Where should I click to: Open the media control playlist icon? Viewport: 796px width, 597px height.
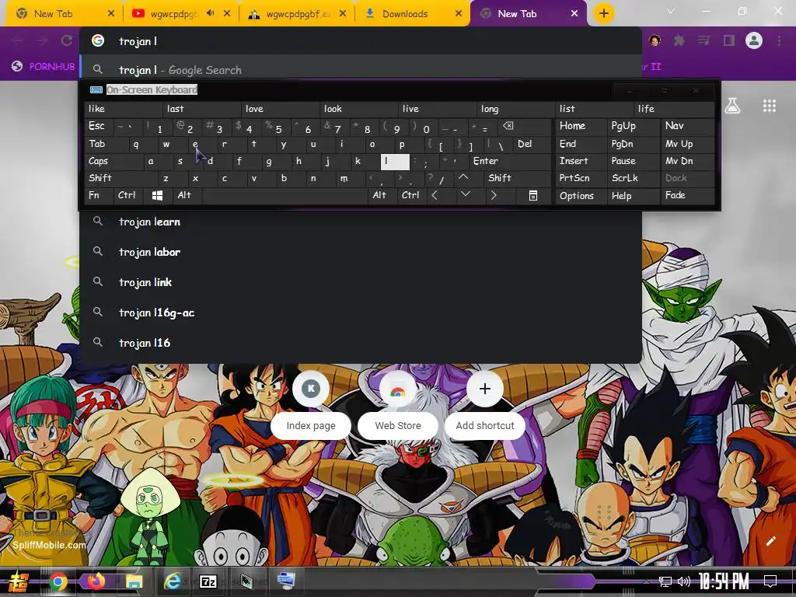point(703,40)
